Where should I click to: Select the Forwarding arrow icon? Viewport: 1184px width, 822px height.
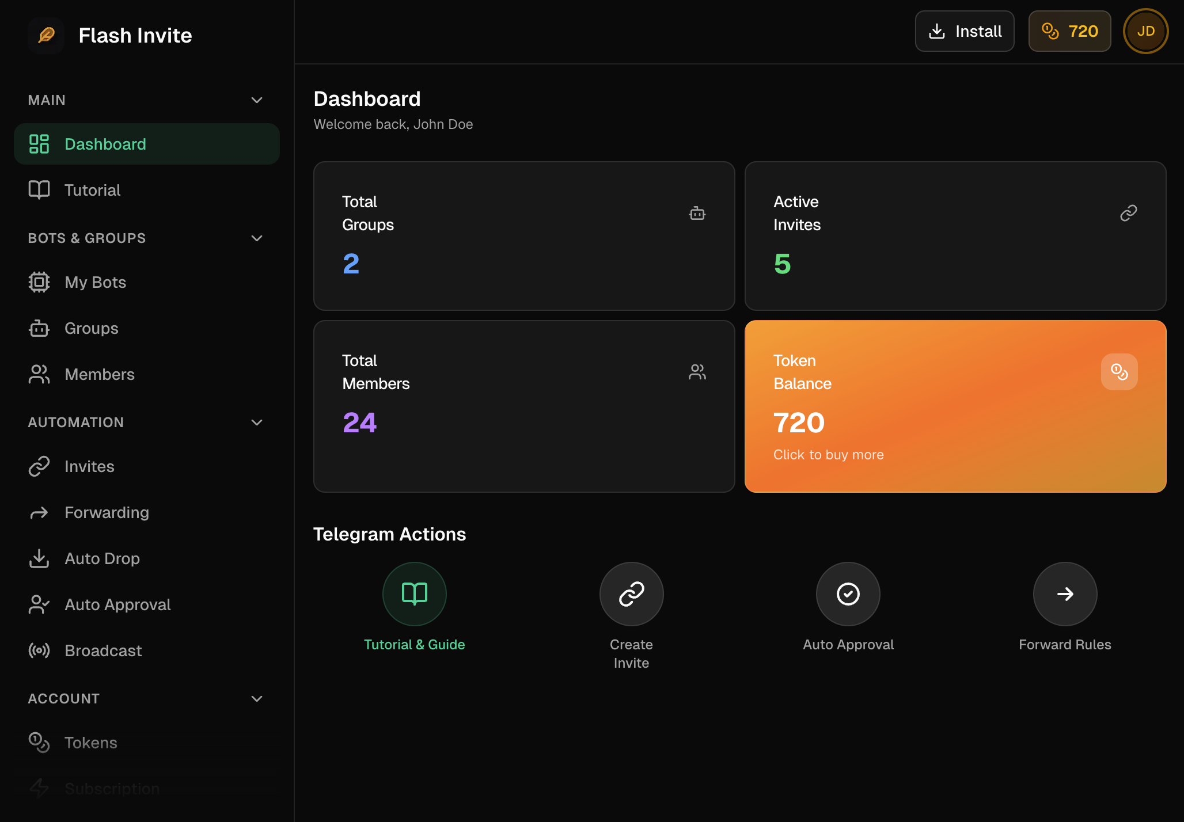point(39,512)
